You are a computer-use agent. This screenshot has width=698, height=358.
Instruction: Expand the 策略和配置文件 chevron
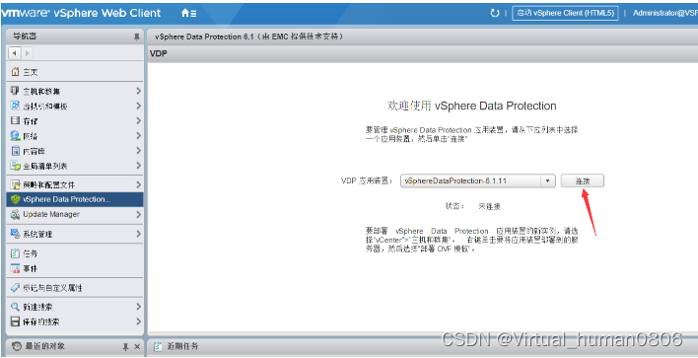[x=138, y=184]
